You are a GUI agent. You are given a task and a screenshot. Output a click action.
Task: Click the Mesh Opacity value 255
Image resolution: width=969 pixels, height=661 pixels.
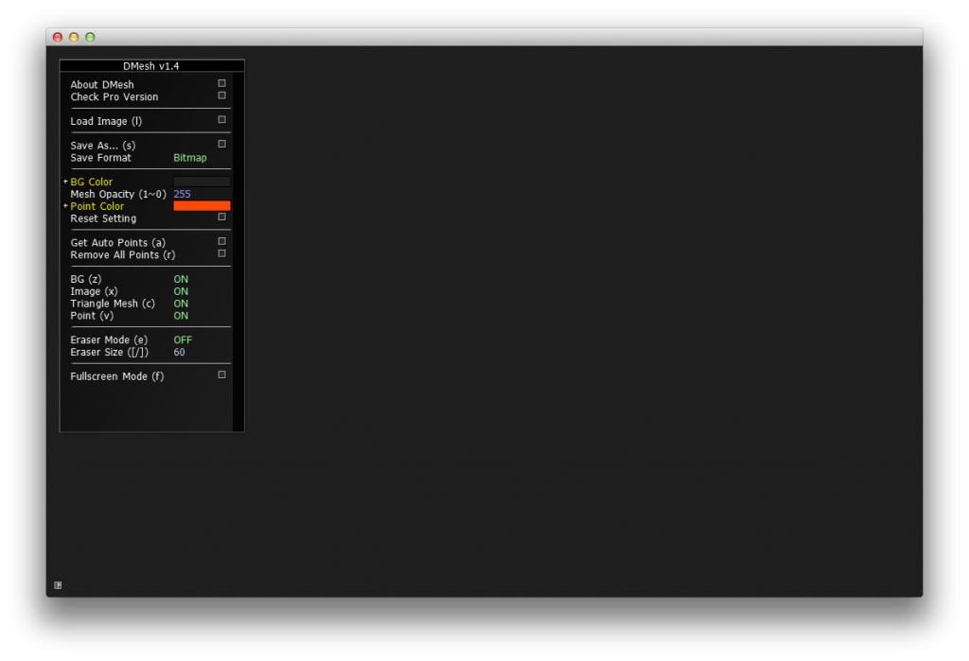[182, 194]
